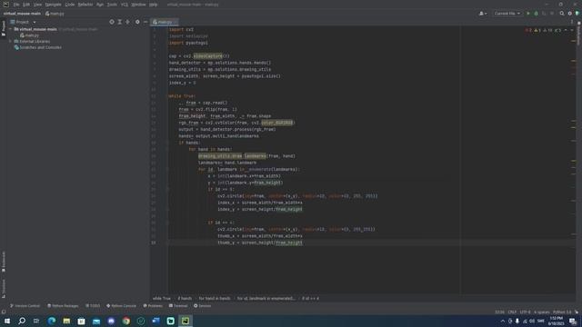This screenshot has height=327, width=582.
Task: Click the 4 spaces indent widget
Action: [x=542, y=312]
